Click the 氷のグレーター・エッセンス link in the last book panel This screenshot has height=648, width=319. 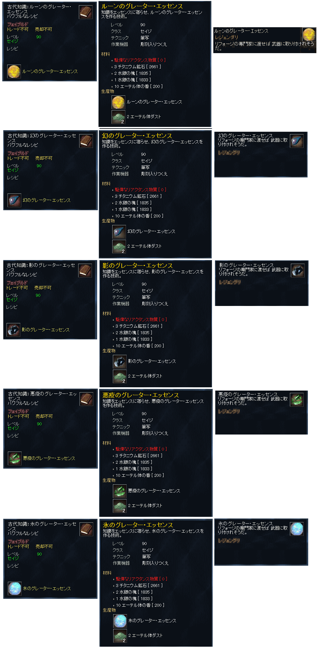point(47,588)
